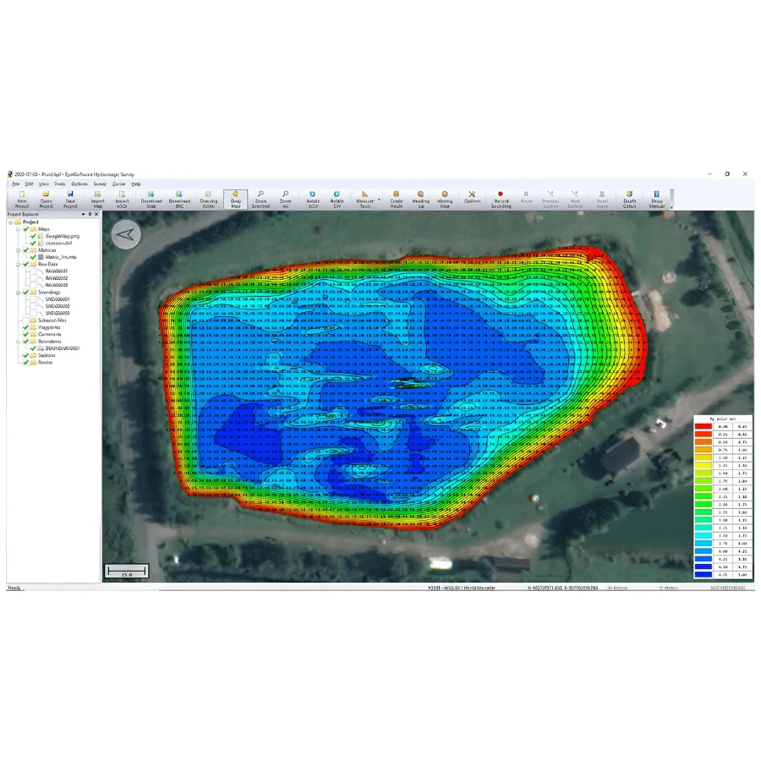Uncheck the contours.dxf layer checkbox
The width and height of the screenshot is (761, 761).
click(x=34, y=244)
